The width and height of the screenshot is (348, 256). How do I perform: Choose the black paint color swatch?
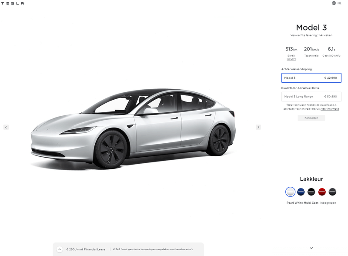(311, 192)
